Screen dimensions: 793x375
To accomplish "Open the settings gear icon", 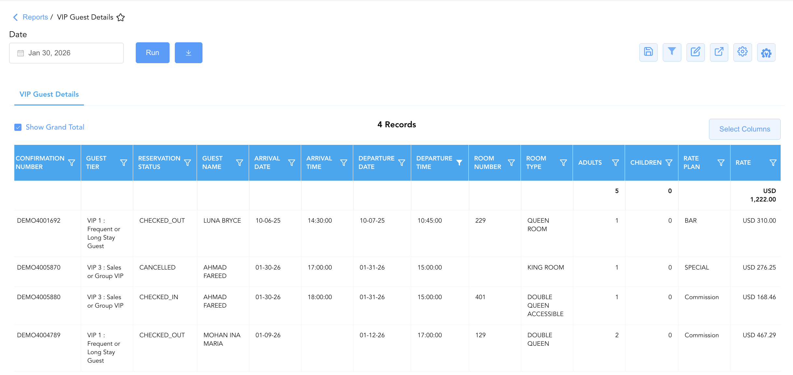I will coord(743,52).
